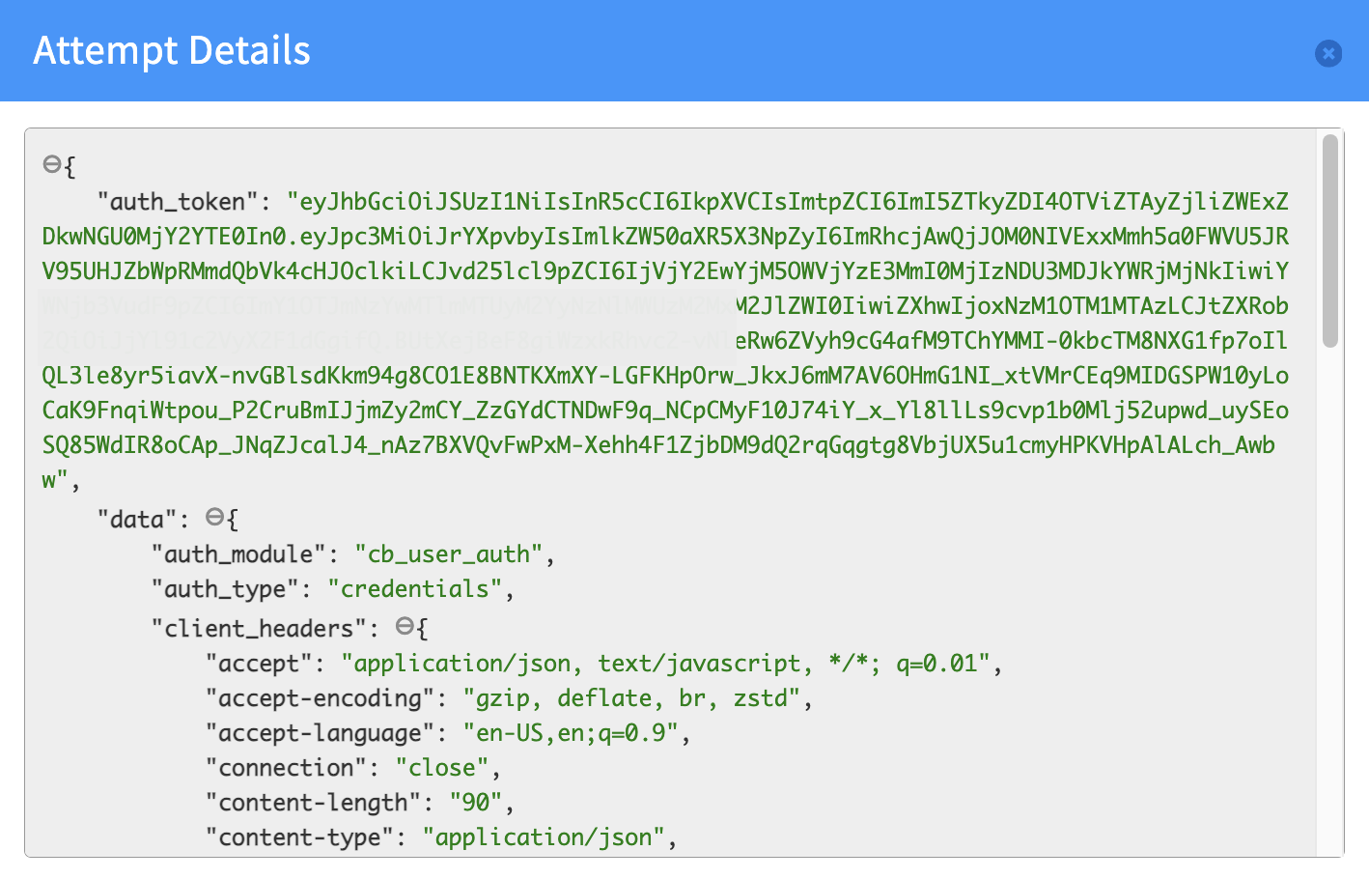Collapse the "data" object node

(x=215, y=517)
